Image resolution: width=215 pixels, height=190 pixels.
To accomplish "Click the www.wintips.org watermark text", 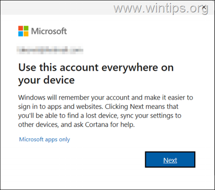I will tap(161, 9).
